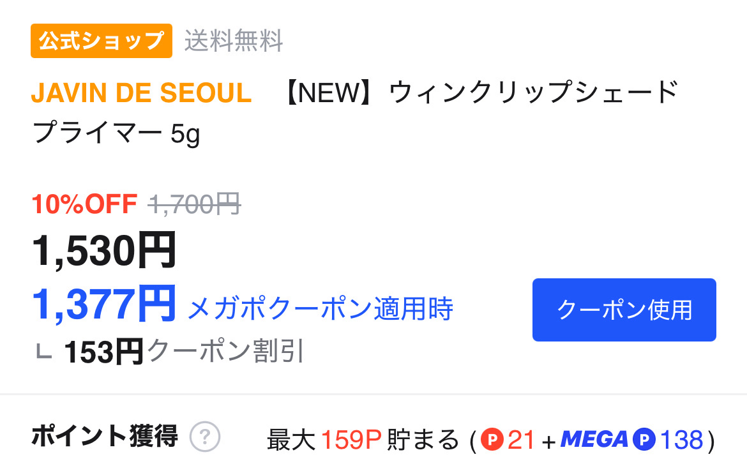Click the 送料無料 label
Image resolution: width=747 pixels, height=473 pixels.
234,41
